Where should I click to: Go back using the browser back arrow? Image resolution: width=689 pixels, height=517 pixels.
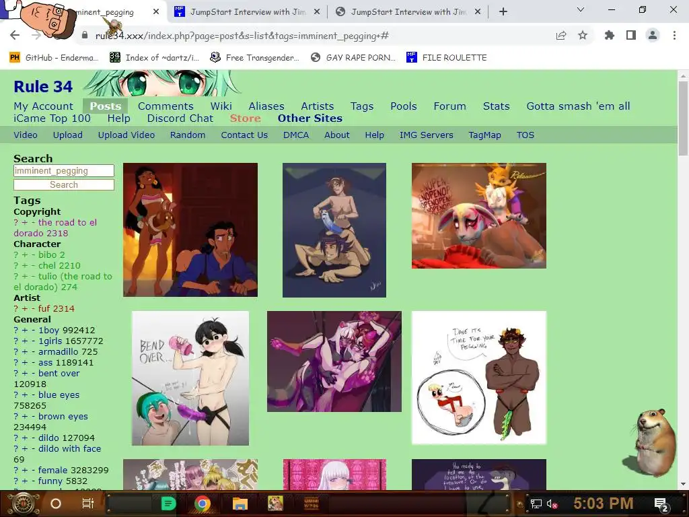15,36
